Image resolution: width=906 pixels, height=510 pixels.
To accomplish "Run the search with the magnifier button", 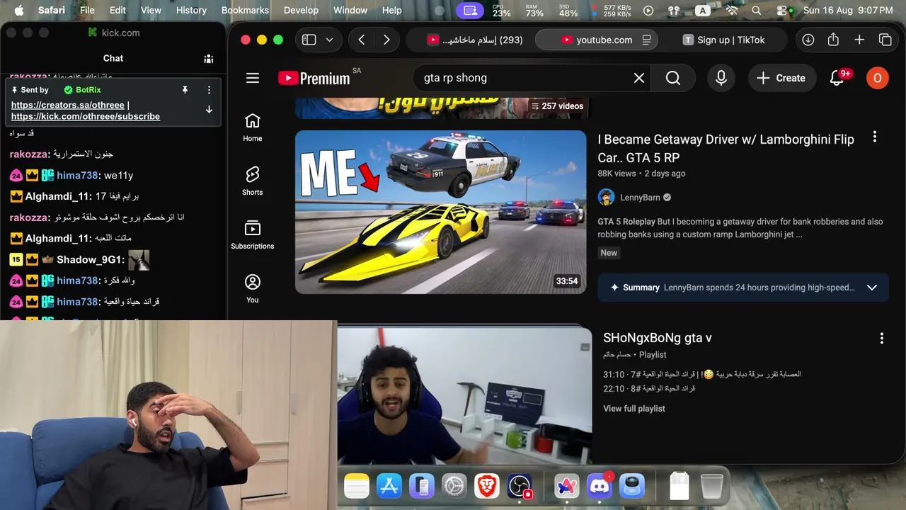I will (x=673, y=78).
